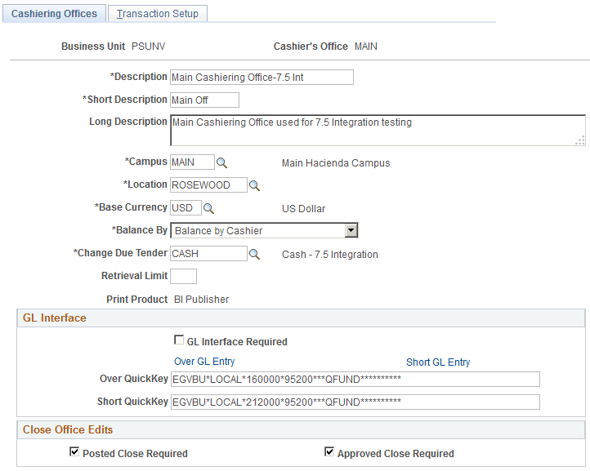Viewport: 590px width, 471px height.
Task: Click the Long Description text area
Action: 377,130
